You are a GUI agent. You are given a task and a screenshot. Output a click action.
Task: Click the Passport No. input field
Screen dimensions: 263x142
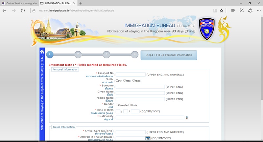point(131,74)
